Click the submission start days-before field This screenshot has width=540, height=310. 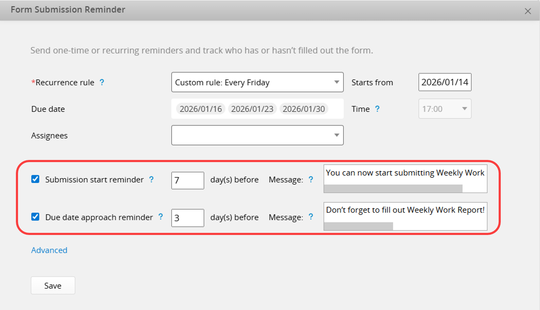coord(187,180)
